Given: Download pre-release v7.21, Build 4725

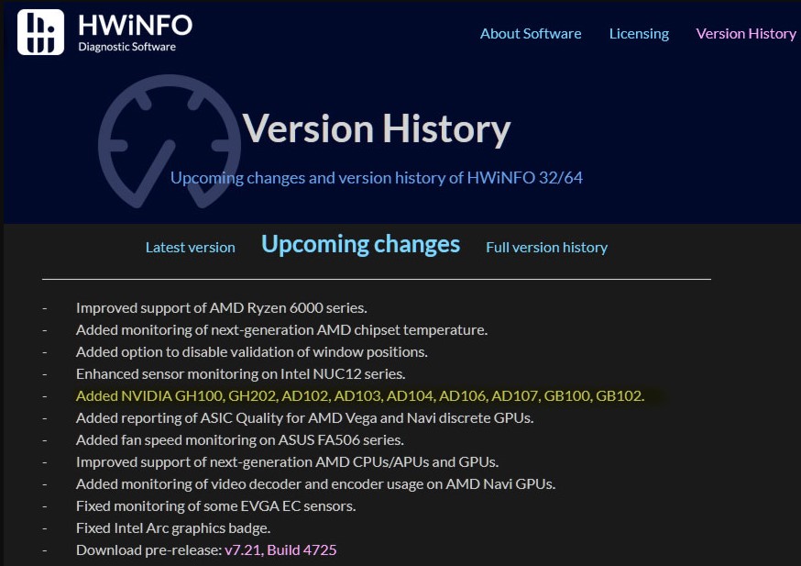Looking at the screenshot, I should pos(280,550).
